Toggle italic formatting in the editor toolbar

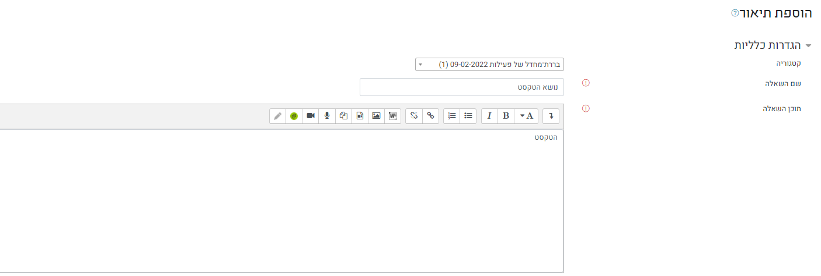(489, 116)
